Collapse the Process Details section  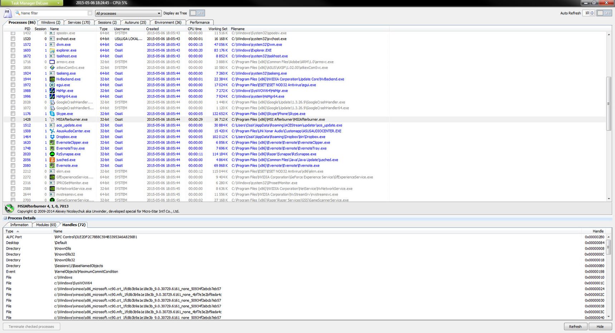[5, 218]
